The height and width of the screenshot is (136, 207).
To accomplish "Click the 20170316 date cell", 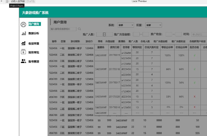I will (x=114, y=107).
